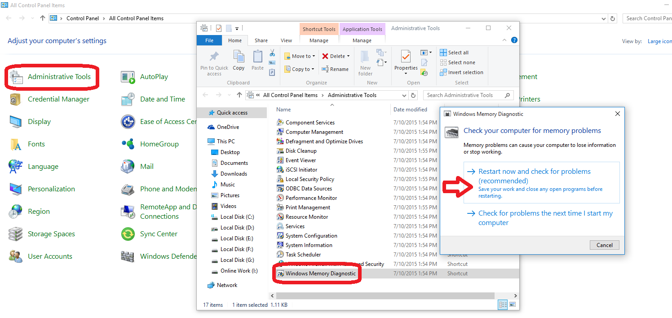
Task: Click the Copy path icon in Clipboard group
Action: (x=272, y=62)
